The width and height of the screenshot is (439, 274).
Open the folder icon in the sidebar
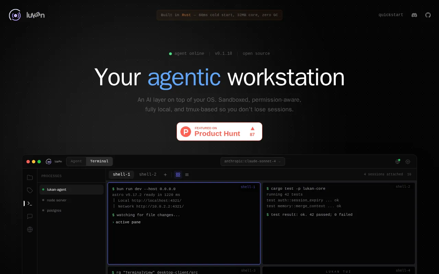click(x=30, y=177)
